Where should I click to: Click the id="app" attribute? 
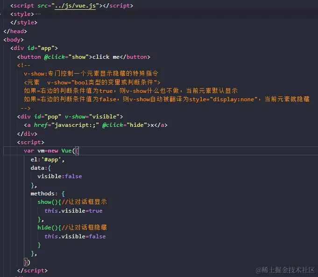point(41,48)
